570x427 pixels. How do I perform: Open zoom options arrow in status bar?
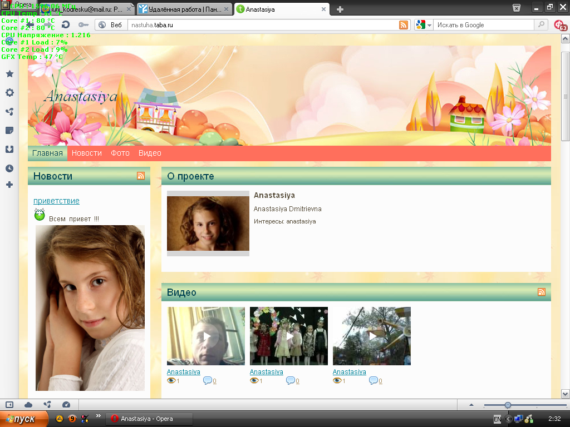(x=471, y=405)
